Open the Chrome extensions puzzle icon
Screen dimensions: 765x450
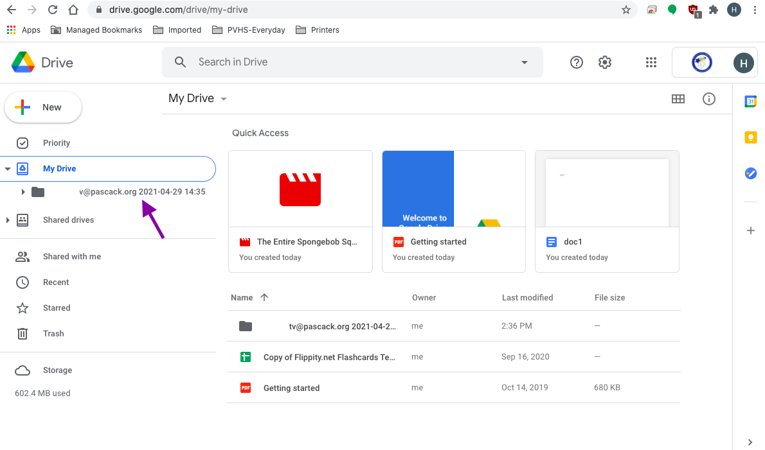714,10
